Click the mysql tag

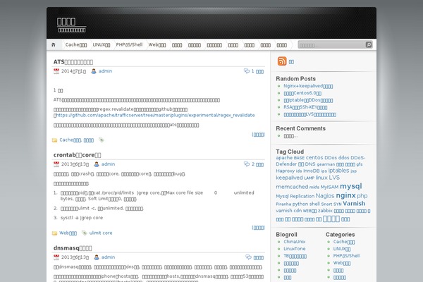point(350,186)
